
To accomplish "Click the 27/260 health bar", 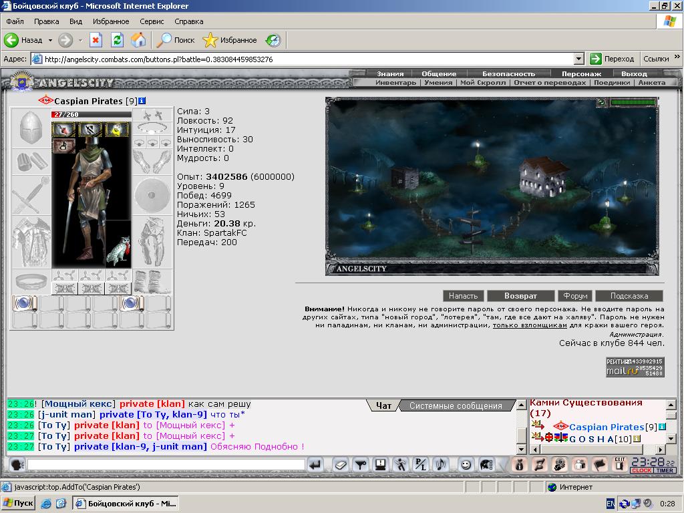I will tap(91, 115).
